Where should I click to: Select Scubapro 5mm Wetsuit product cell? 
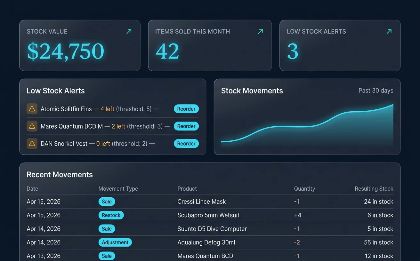click(208, 215)
